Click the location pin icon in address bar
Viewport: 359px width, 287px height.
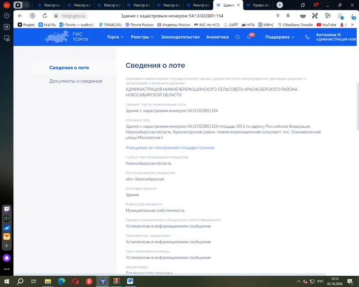click(x=278, y=16)
